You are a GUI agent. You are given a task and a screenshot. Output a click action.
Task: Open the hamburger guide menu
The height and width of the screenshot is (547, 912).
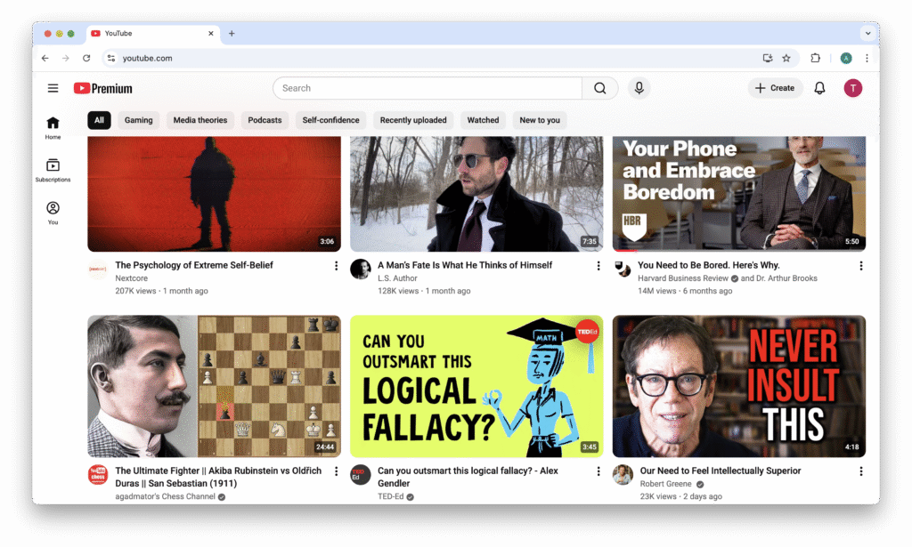53,88
